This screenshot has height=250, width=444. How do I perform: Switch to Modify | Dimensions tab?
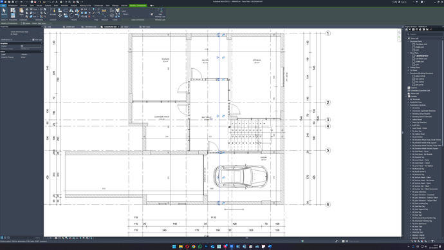138,5
